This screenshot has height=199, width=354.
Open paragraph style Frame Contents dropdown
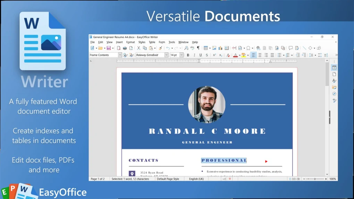pyautogui.click(x=120, y=55)
